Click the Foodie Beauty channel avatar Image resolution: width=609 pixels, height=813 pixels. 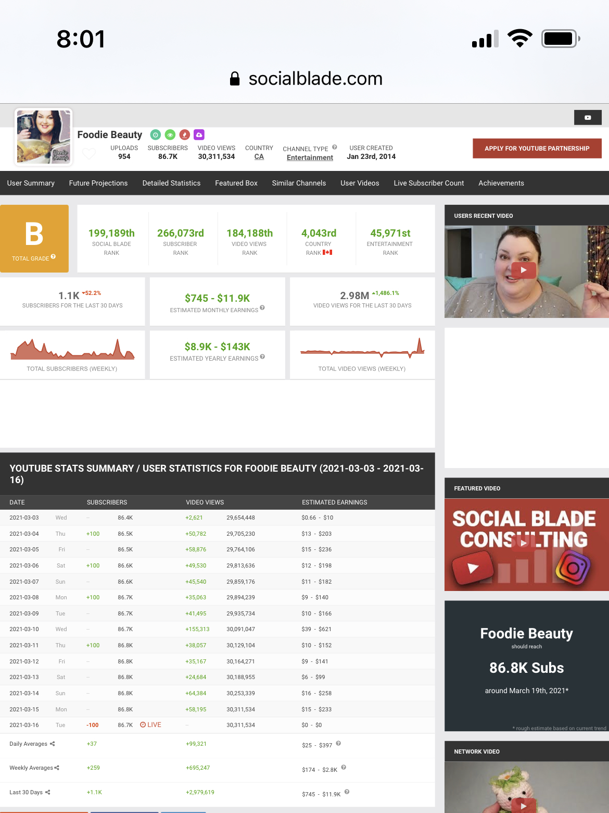tap(44, 137)
